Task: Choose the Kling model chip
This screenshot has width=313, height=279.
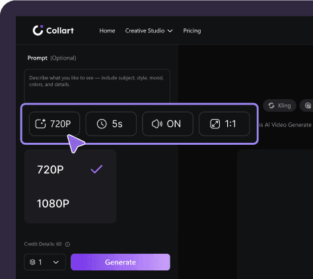Action: point(279,106)
